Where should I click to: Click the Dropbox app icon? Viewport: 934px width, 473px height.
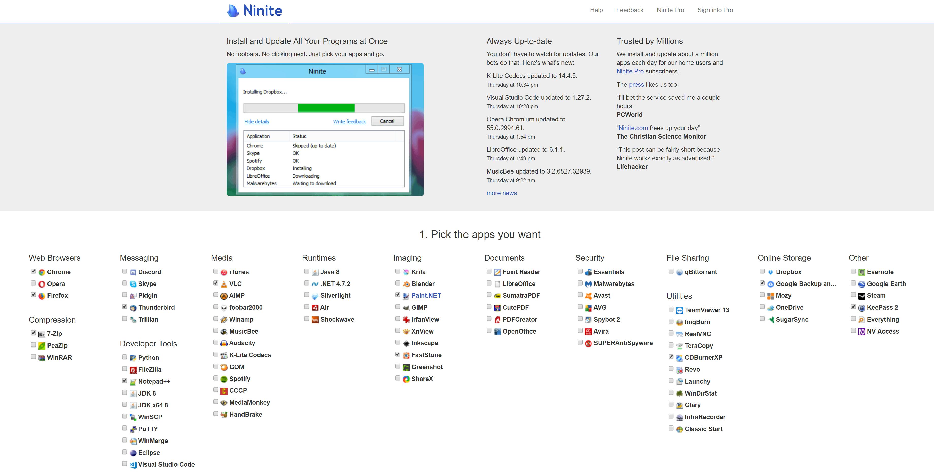click(770, 272)
